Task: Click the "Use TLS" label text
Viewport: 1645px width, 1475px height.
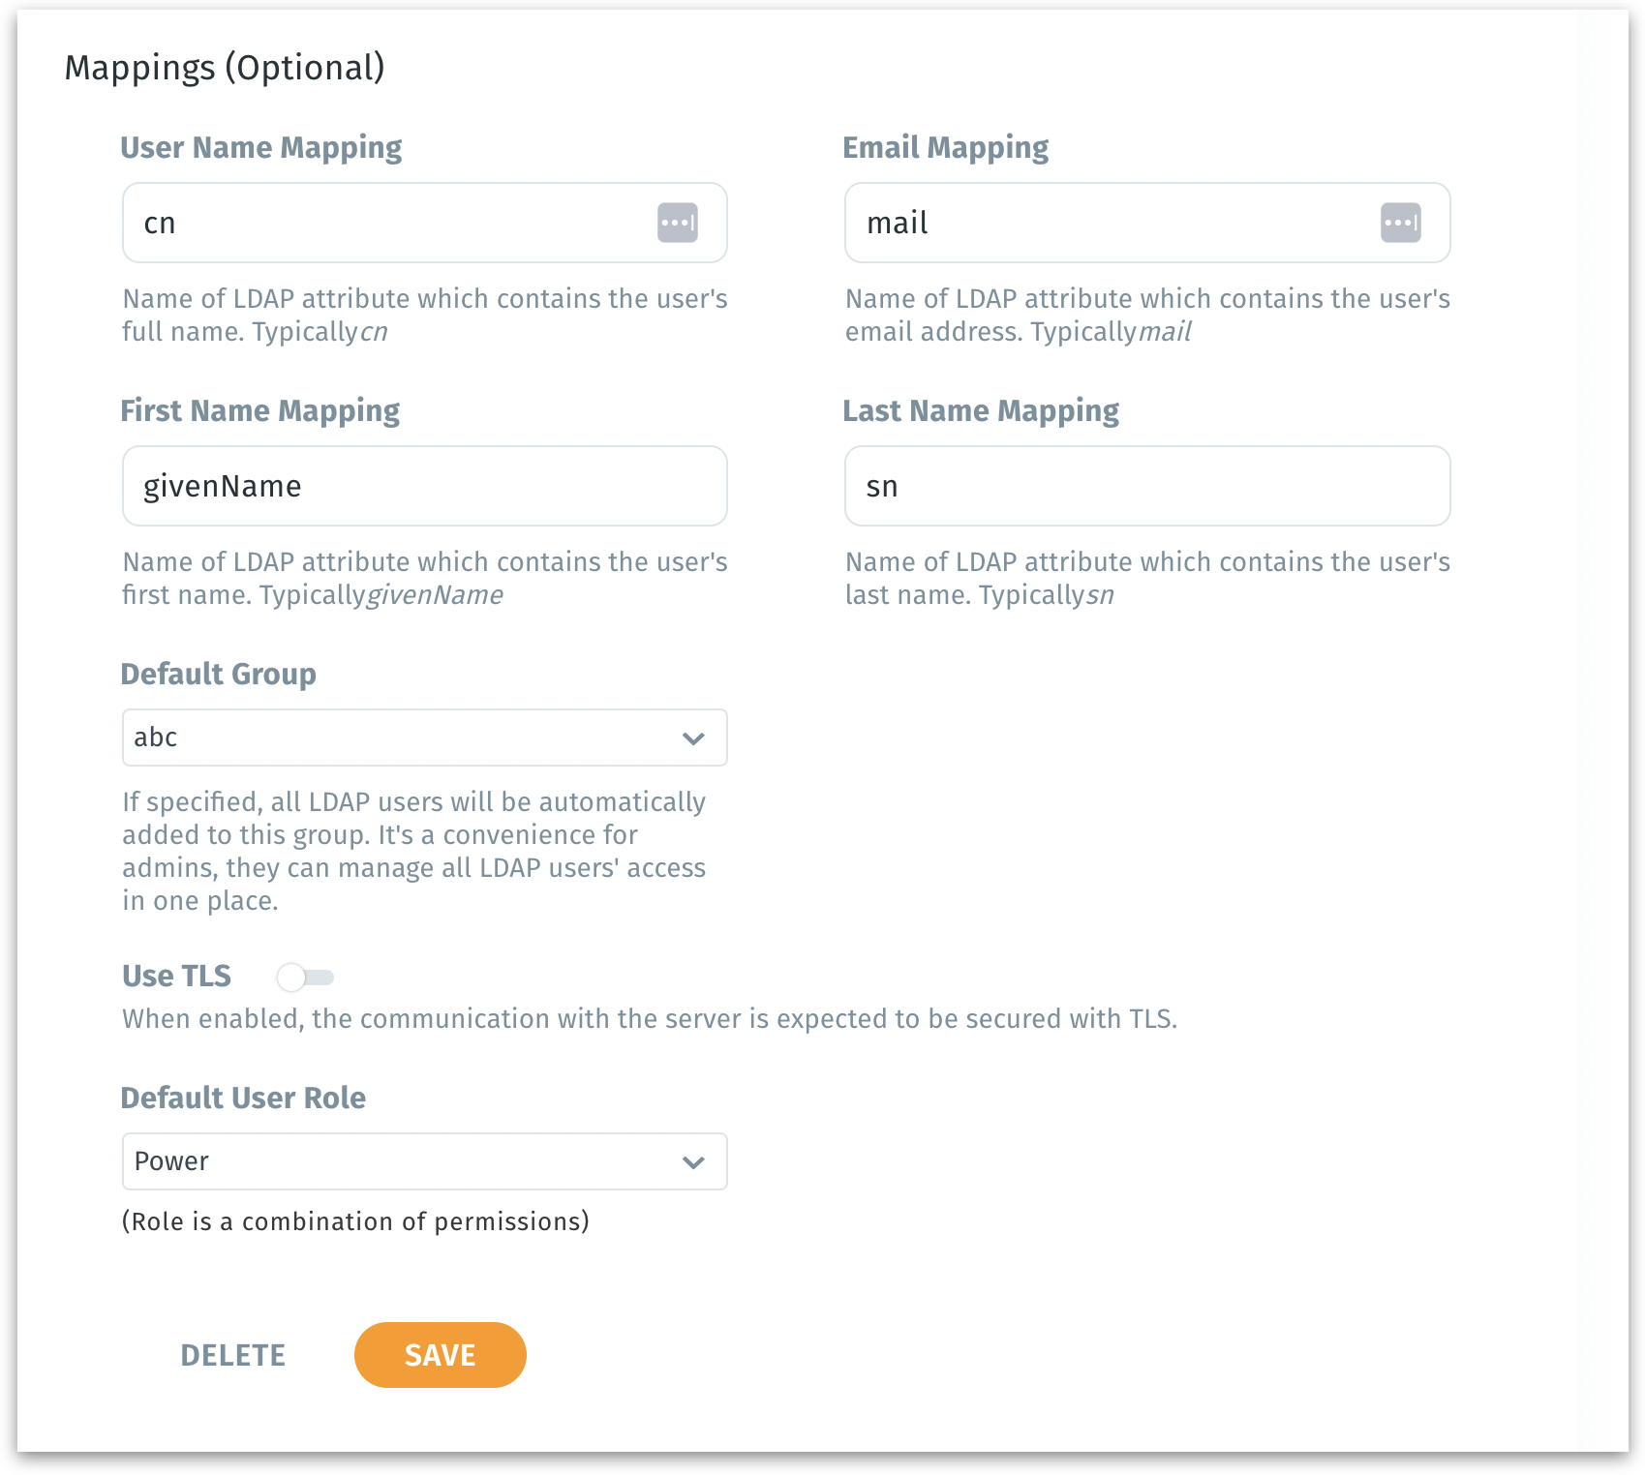Action: 177,976
